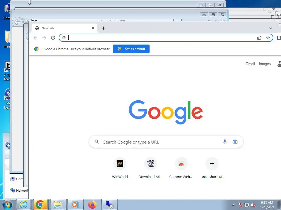Click the Chrome back arrow button
This screenshot has height=210, width=281.
pyautogui.click(x=35, y=38)
